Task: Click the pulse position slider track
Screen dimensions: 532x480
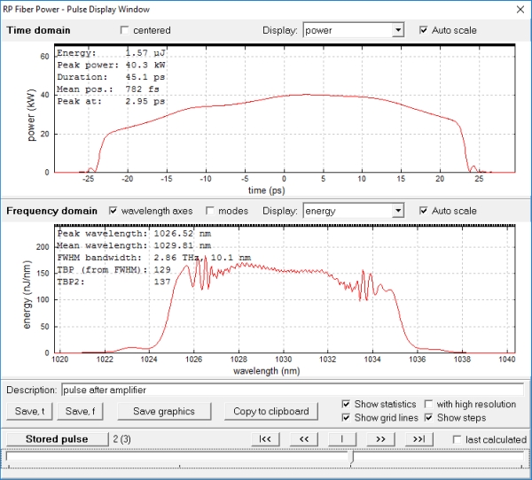Action: tap(177, 457)
